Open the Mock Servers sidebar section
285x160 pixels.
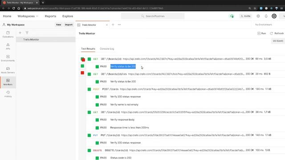[8, 70]
